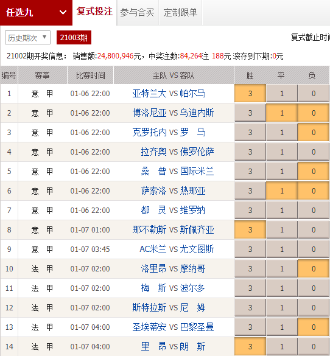
Task: Open the 定制跟单 tab
Action: (180, 13)
